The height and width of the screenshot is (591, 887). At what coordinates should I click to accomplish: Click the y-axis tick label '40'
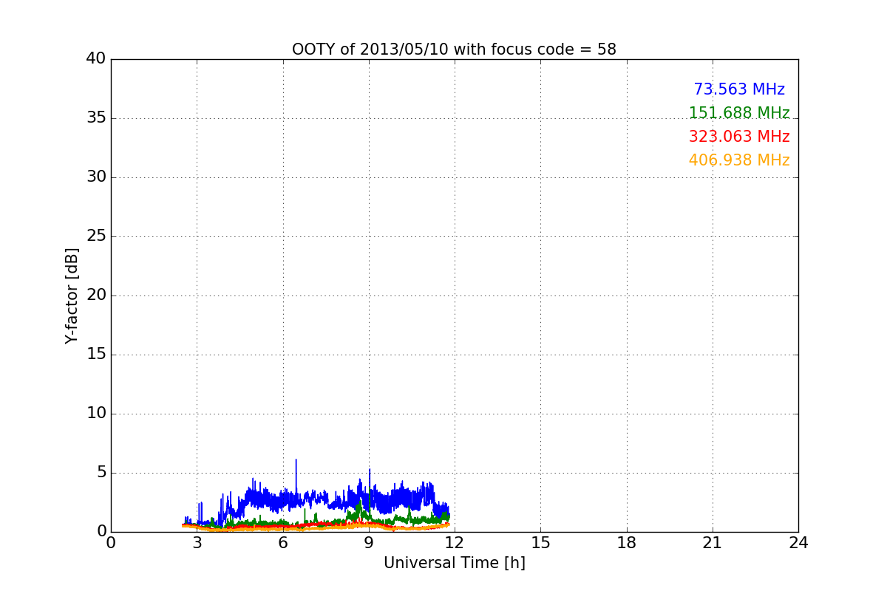pos(96,59)
